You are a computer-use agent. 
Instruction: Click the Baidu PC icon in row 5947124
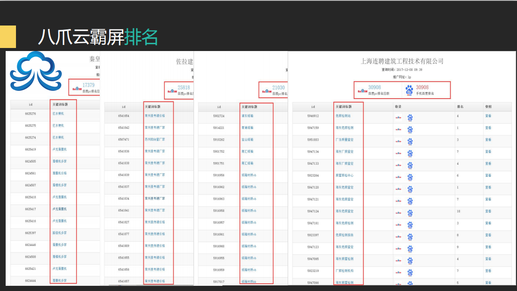click(x=398, y=213)
